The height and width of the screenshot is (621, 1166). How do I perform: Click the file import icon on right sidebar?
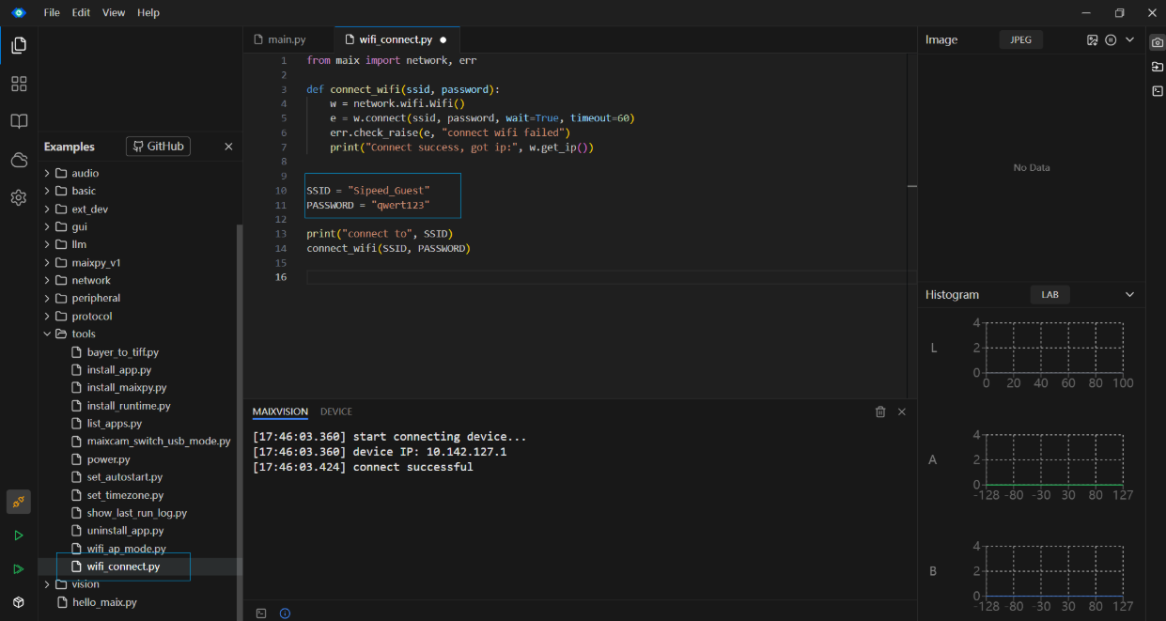click(x=1158, y=67)
